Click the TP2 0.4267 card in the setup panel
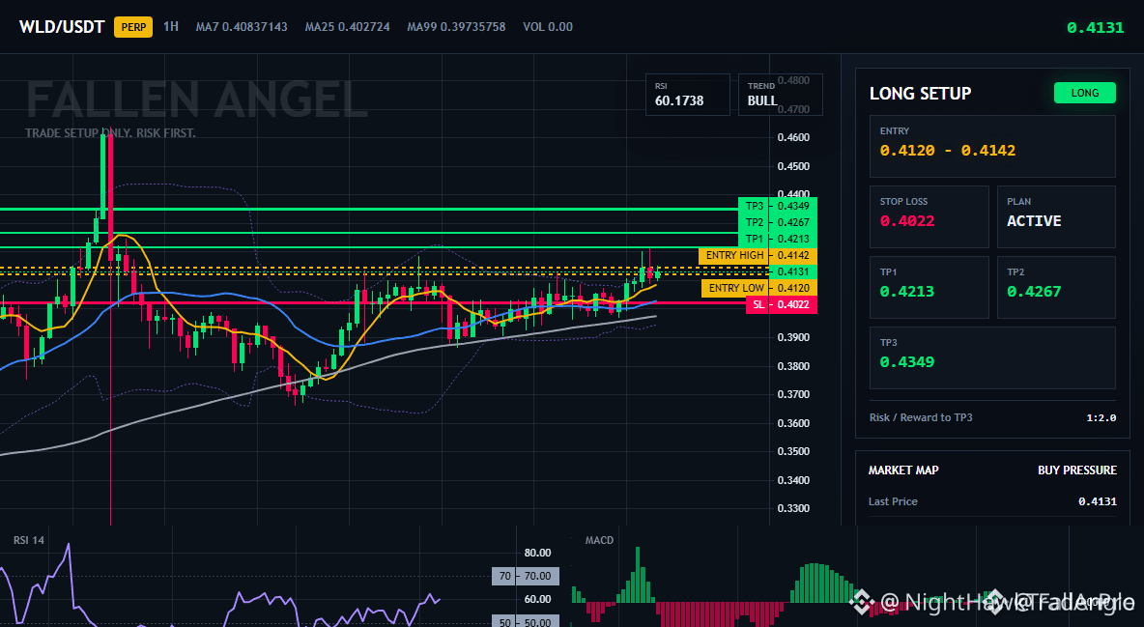1144x627 pixels. pyautogui.click(x=1056, y=287)
